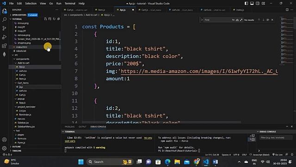Open the Windows Start button
Screen dimensions: 296x167
(x=81, y=162)
